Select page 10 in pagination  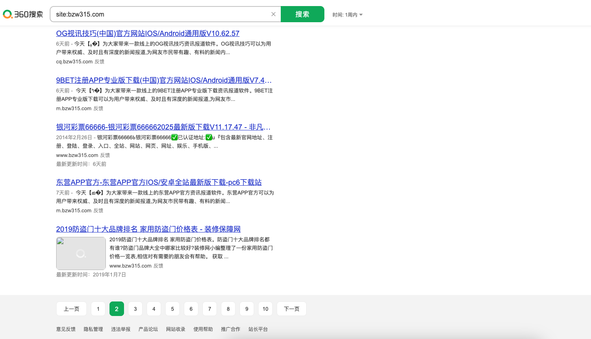click(265, 308)
